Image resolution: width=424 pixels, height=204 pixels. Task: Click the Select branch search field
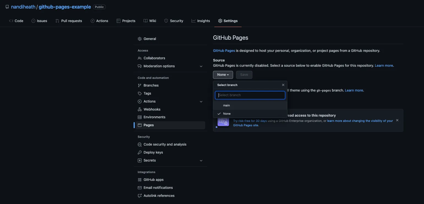pos(250,95)
